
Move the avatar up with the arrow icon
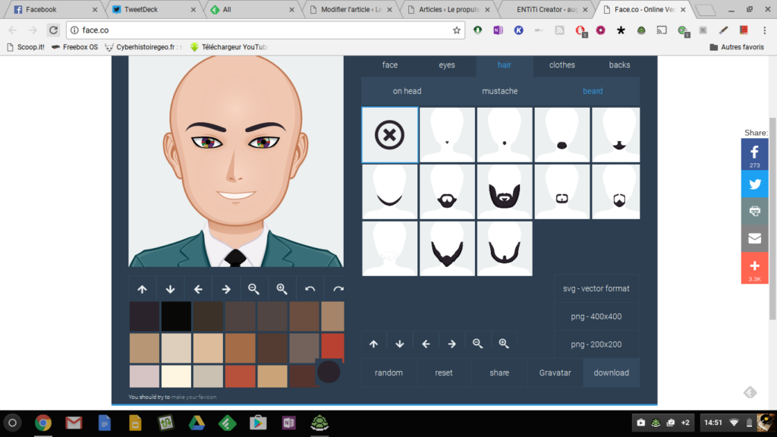[142, 288]
